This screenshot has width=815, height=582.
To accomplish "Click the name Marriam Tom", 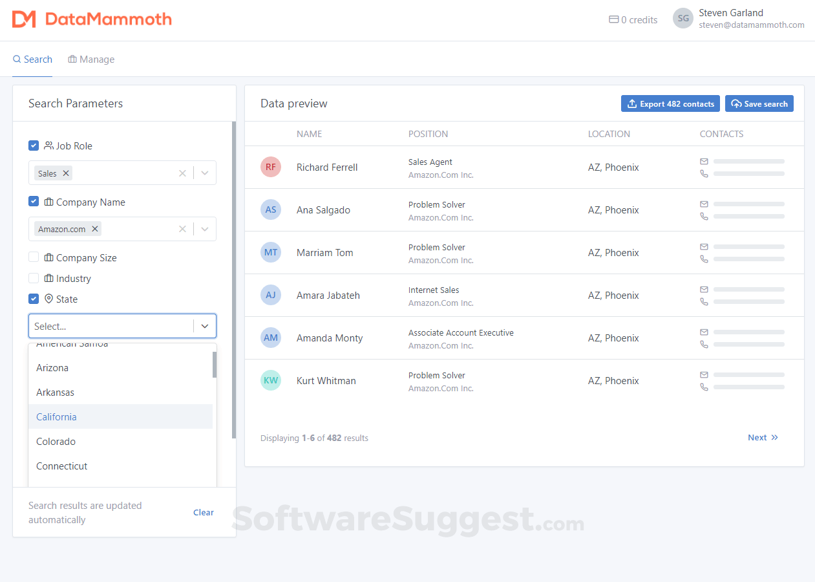I will tap(325, 252).
